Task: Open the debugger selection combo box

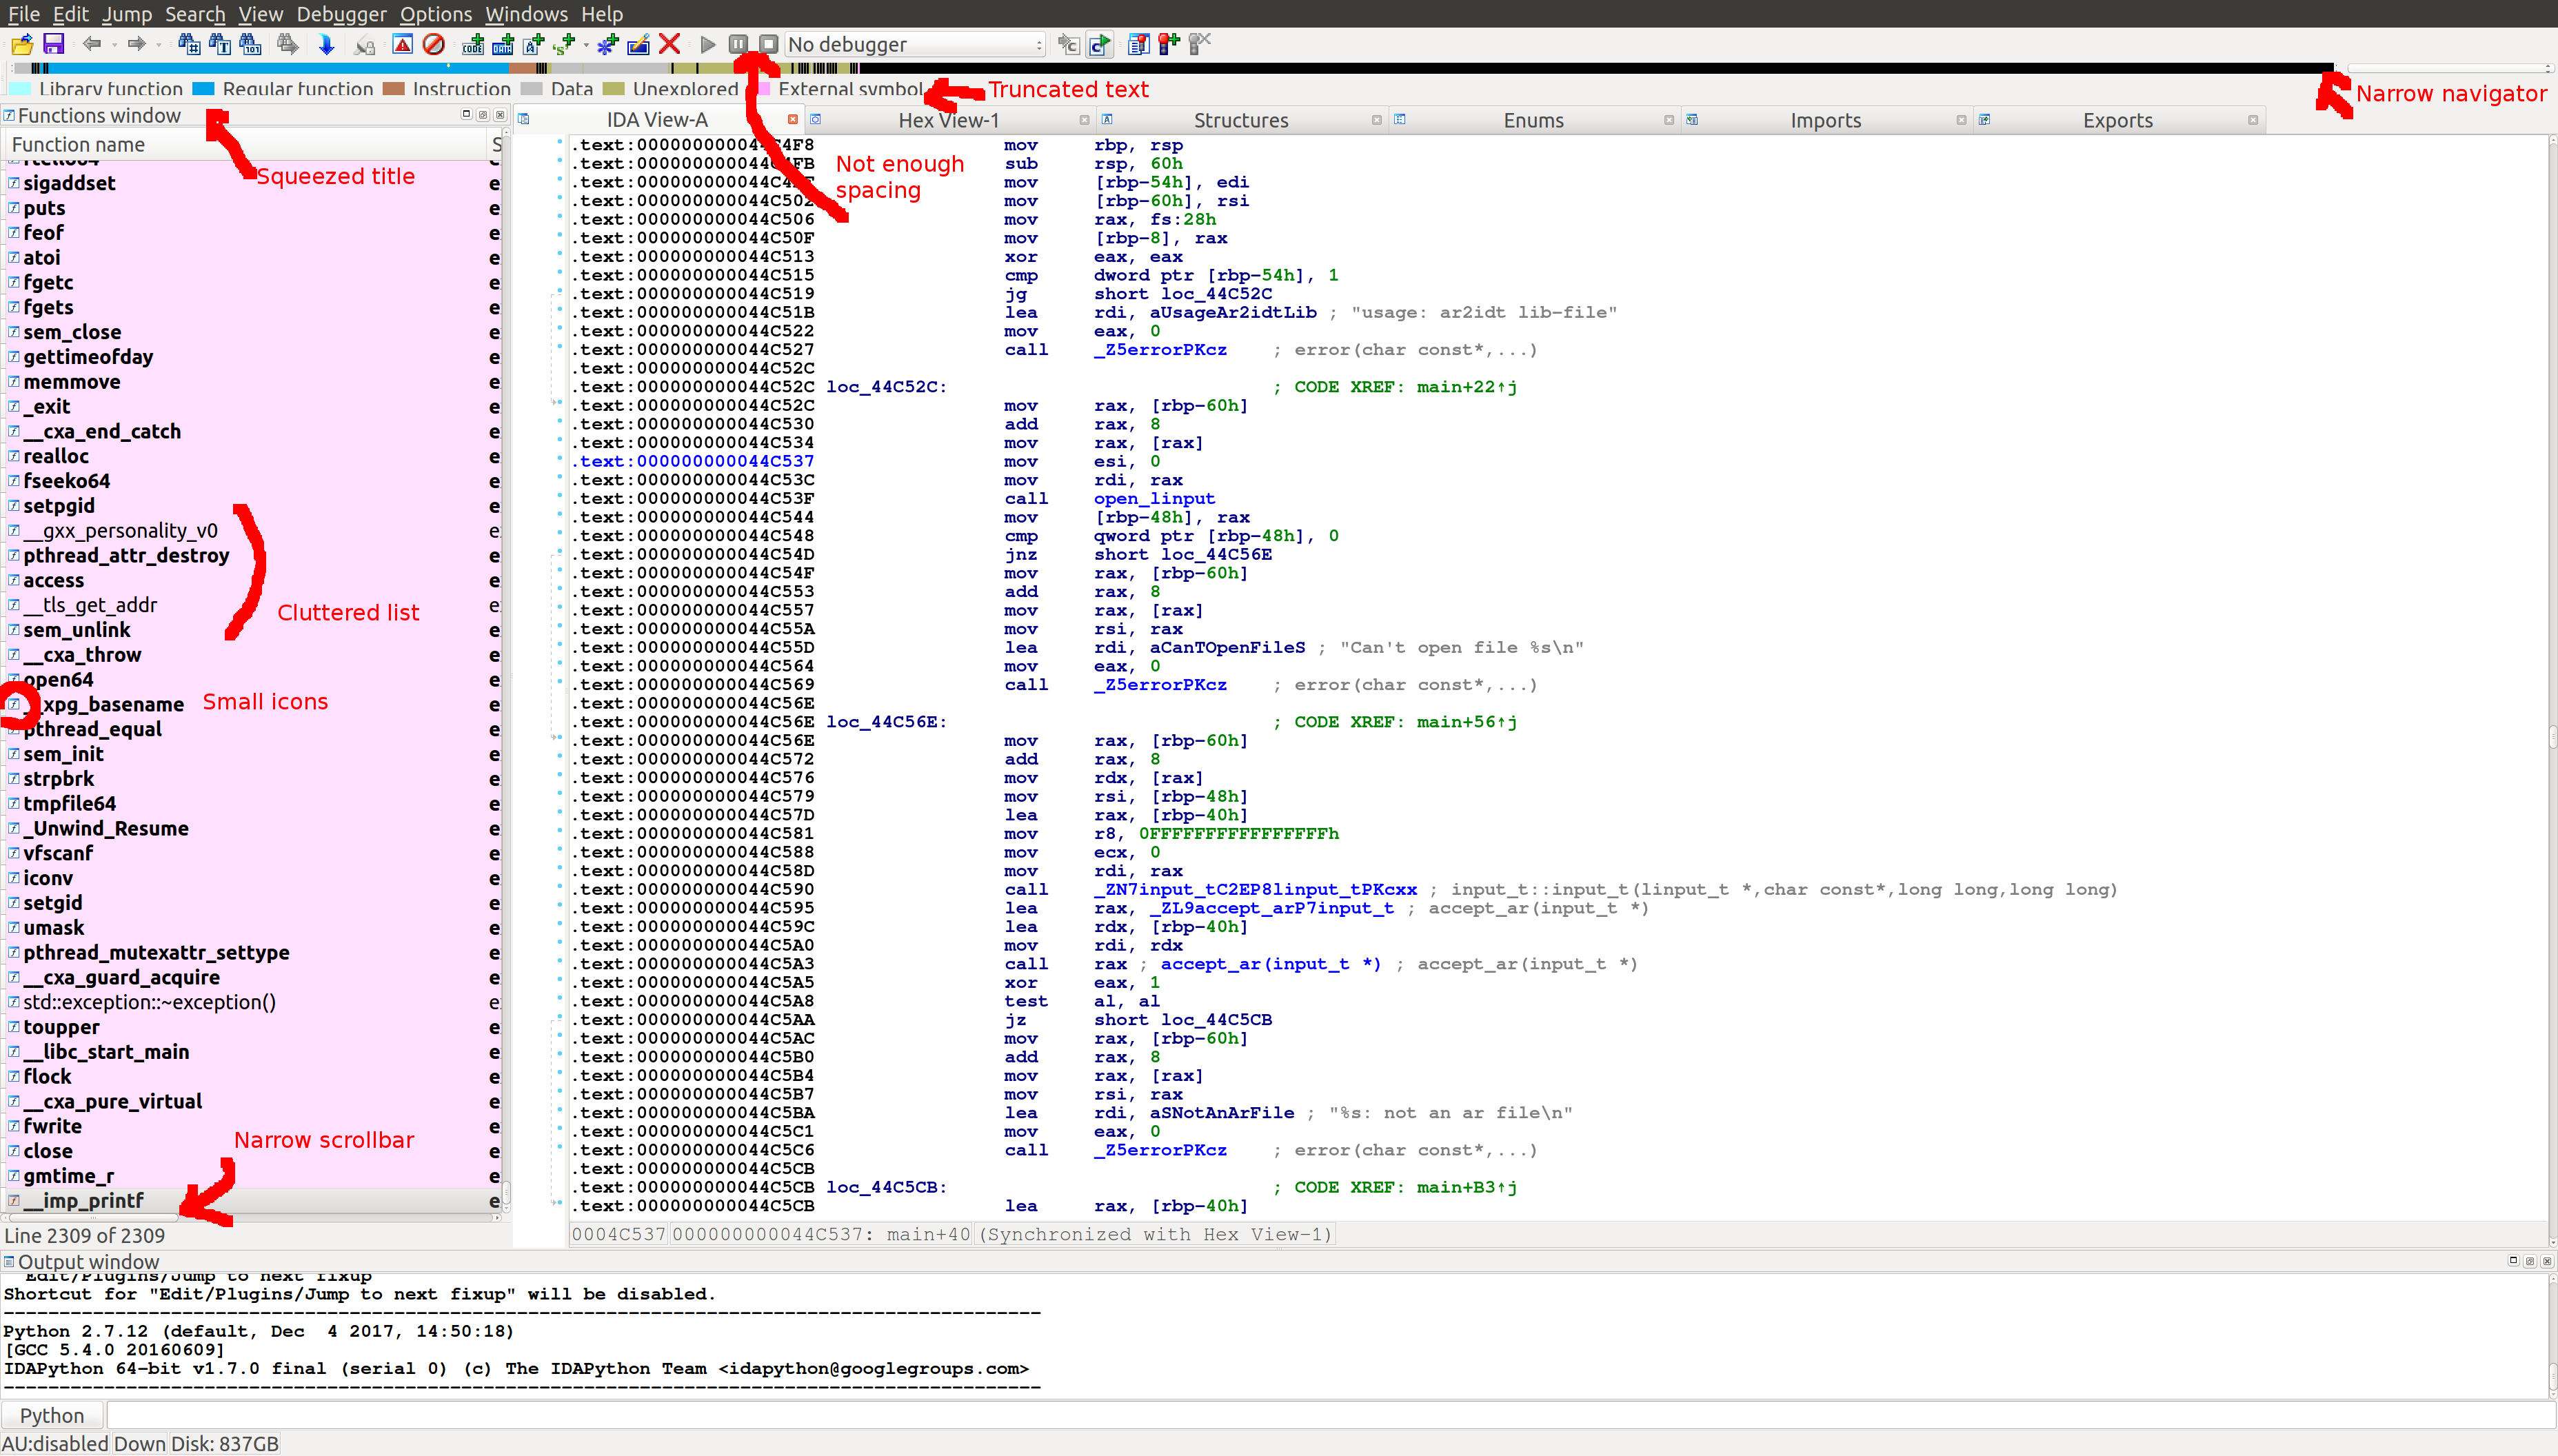Action: coord(915,44)
